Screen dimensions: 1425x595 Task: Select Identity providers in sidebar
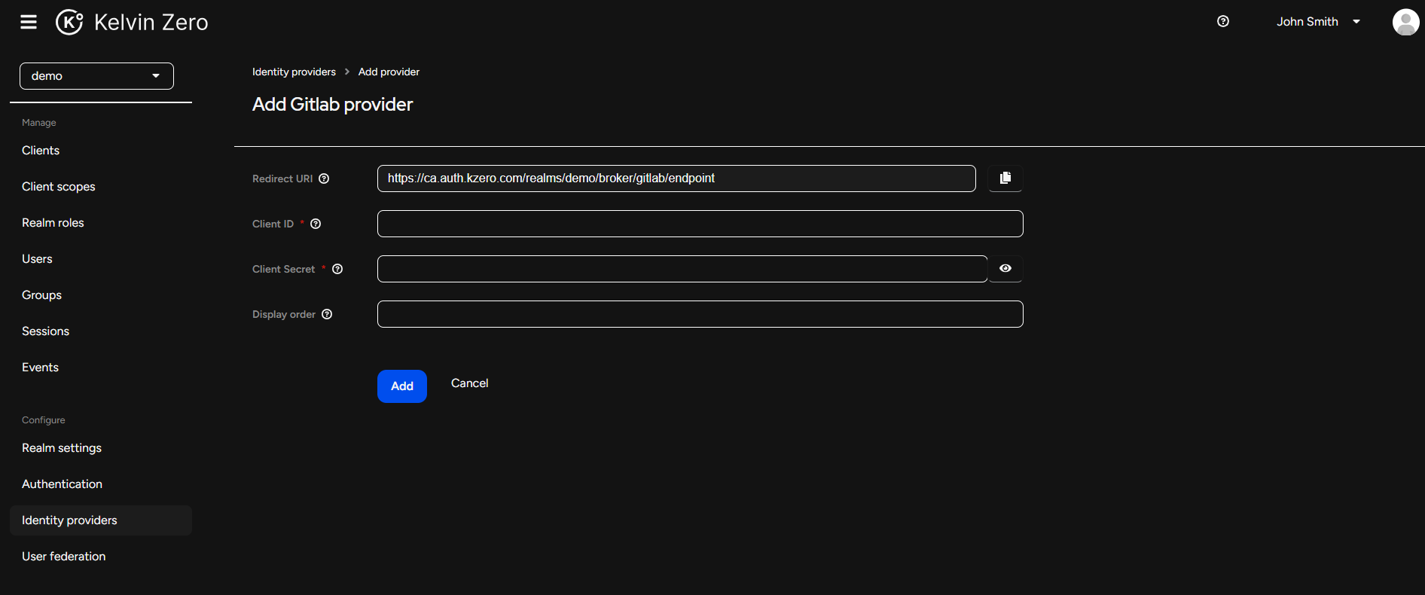click(x=101, y=520)
